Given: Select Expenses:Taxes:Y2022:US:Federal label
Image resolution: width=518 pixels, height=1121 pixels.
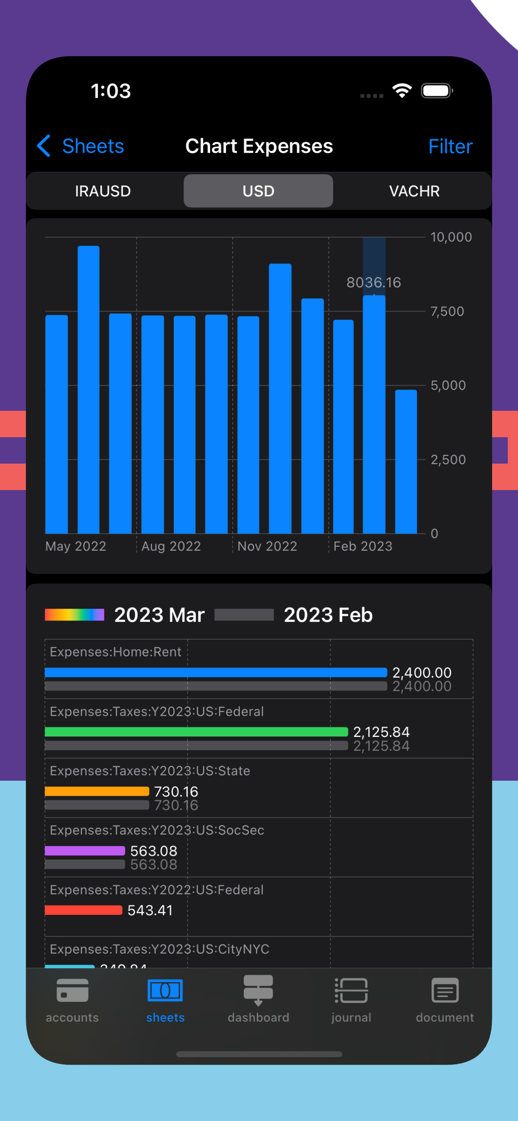Looking at the screenshot, I should click(x=157, y=890).
